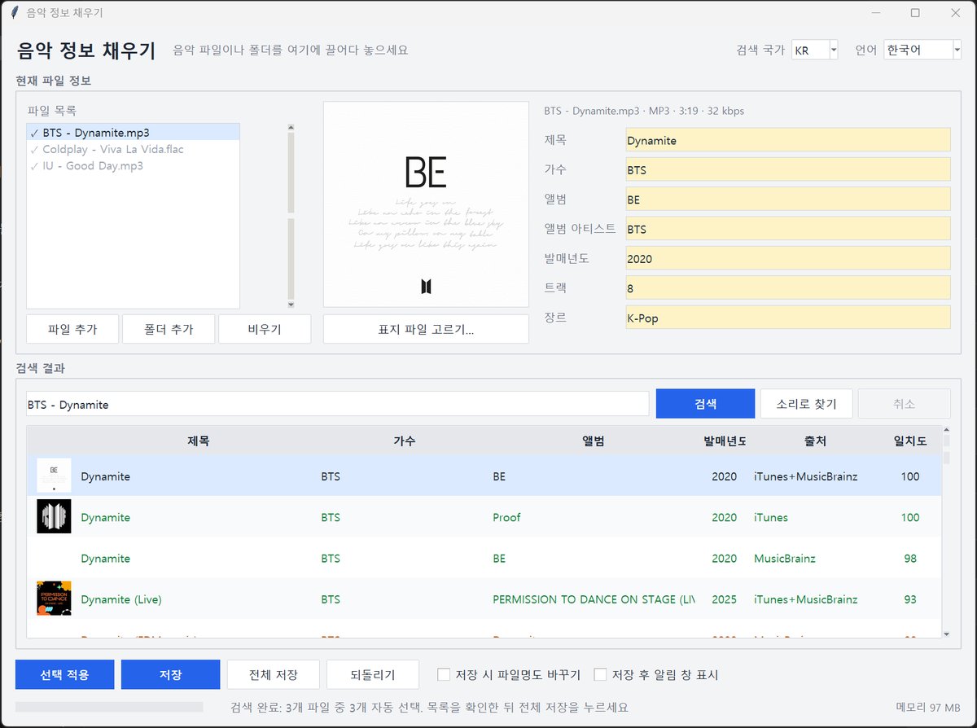
Task: Click the 소리로 찾기 button
Action: coord(806,404)
